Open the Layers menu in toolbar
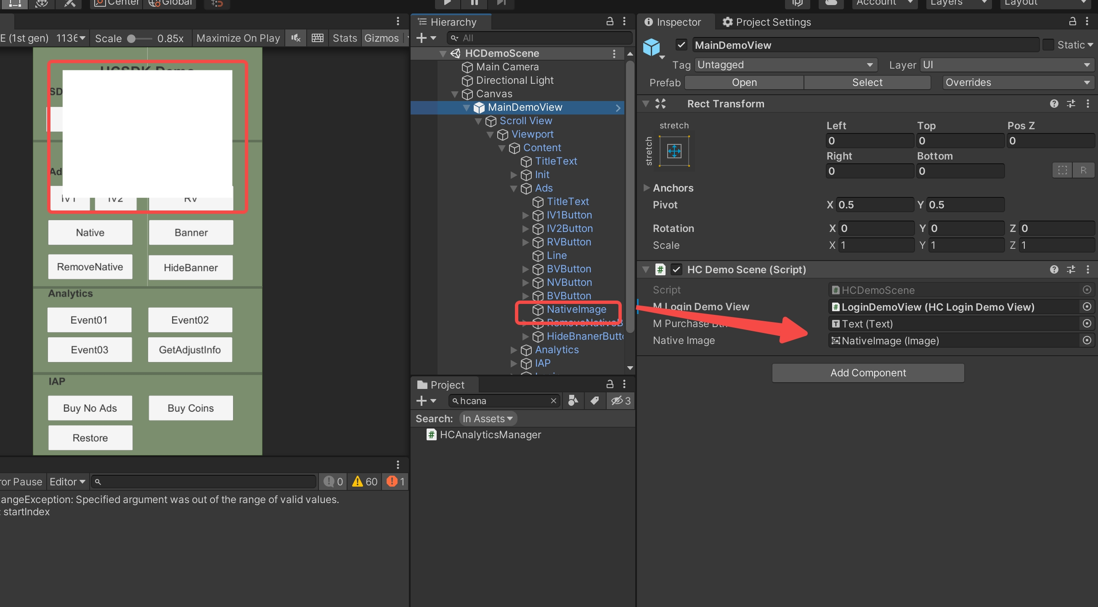Screen dimensions: 1098x607 (958, 3)
